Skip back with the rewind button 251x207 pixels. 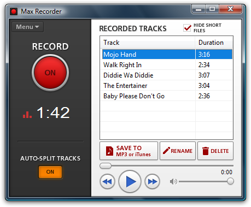coord(108,181)
